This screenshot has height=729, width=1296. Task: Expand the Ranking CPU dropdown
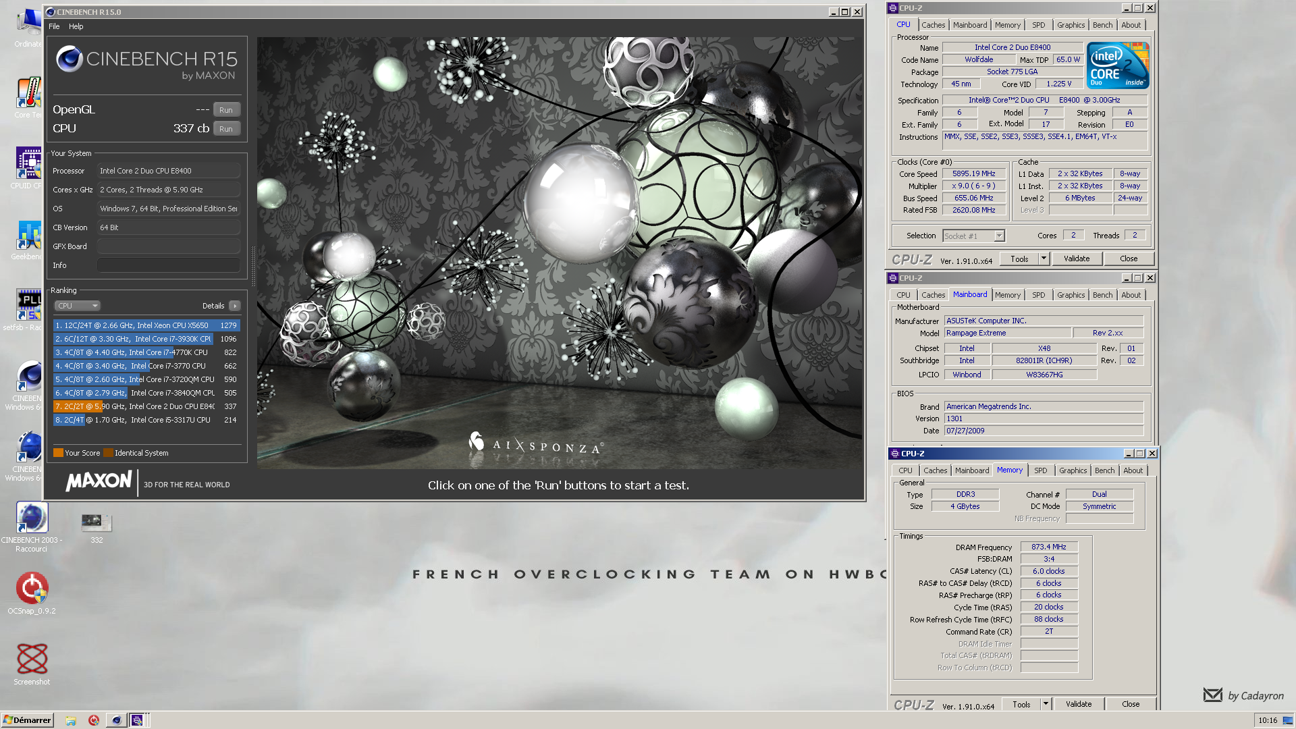[78, 306]
